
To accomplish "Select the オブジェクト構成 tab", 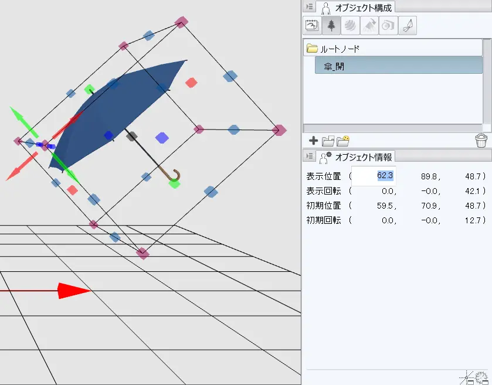I will pos(356,8).
